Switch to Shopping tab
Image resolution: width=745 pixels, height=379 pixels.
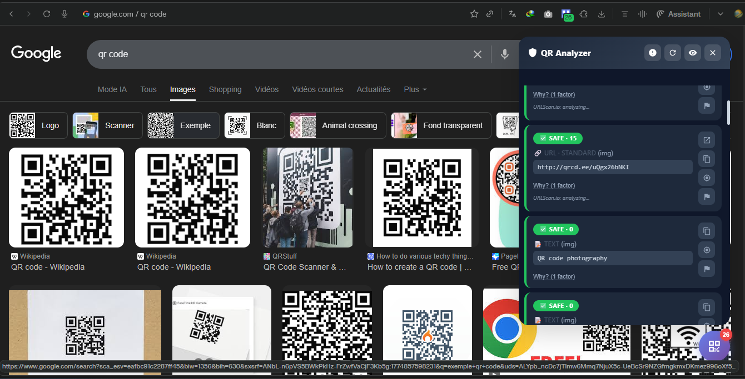pos(225,89)
